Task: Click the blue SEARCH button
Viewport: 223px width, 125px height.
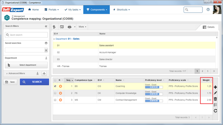Action: [34, 82]
